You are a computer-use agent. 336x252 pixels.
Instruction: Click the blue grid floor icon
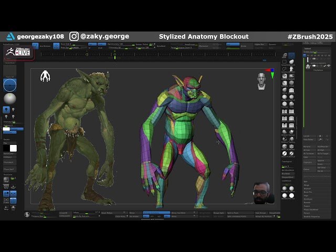point(13,201)
